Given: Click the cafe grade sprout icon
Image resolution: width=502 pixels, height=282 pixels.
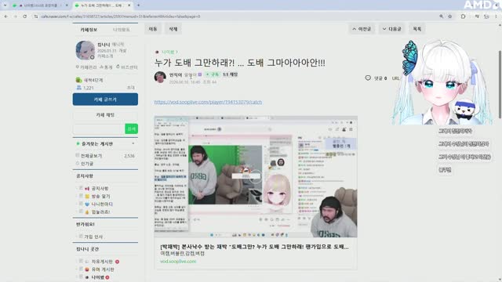Looking at the screenshot, I should [x=78, y=80].
